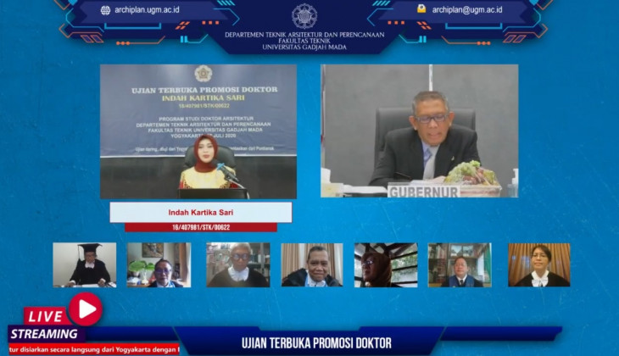Select the examiner thumbnail with golden curtains
This screenshot has width=619, height=356.
539,264
